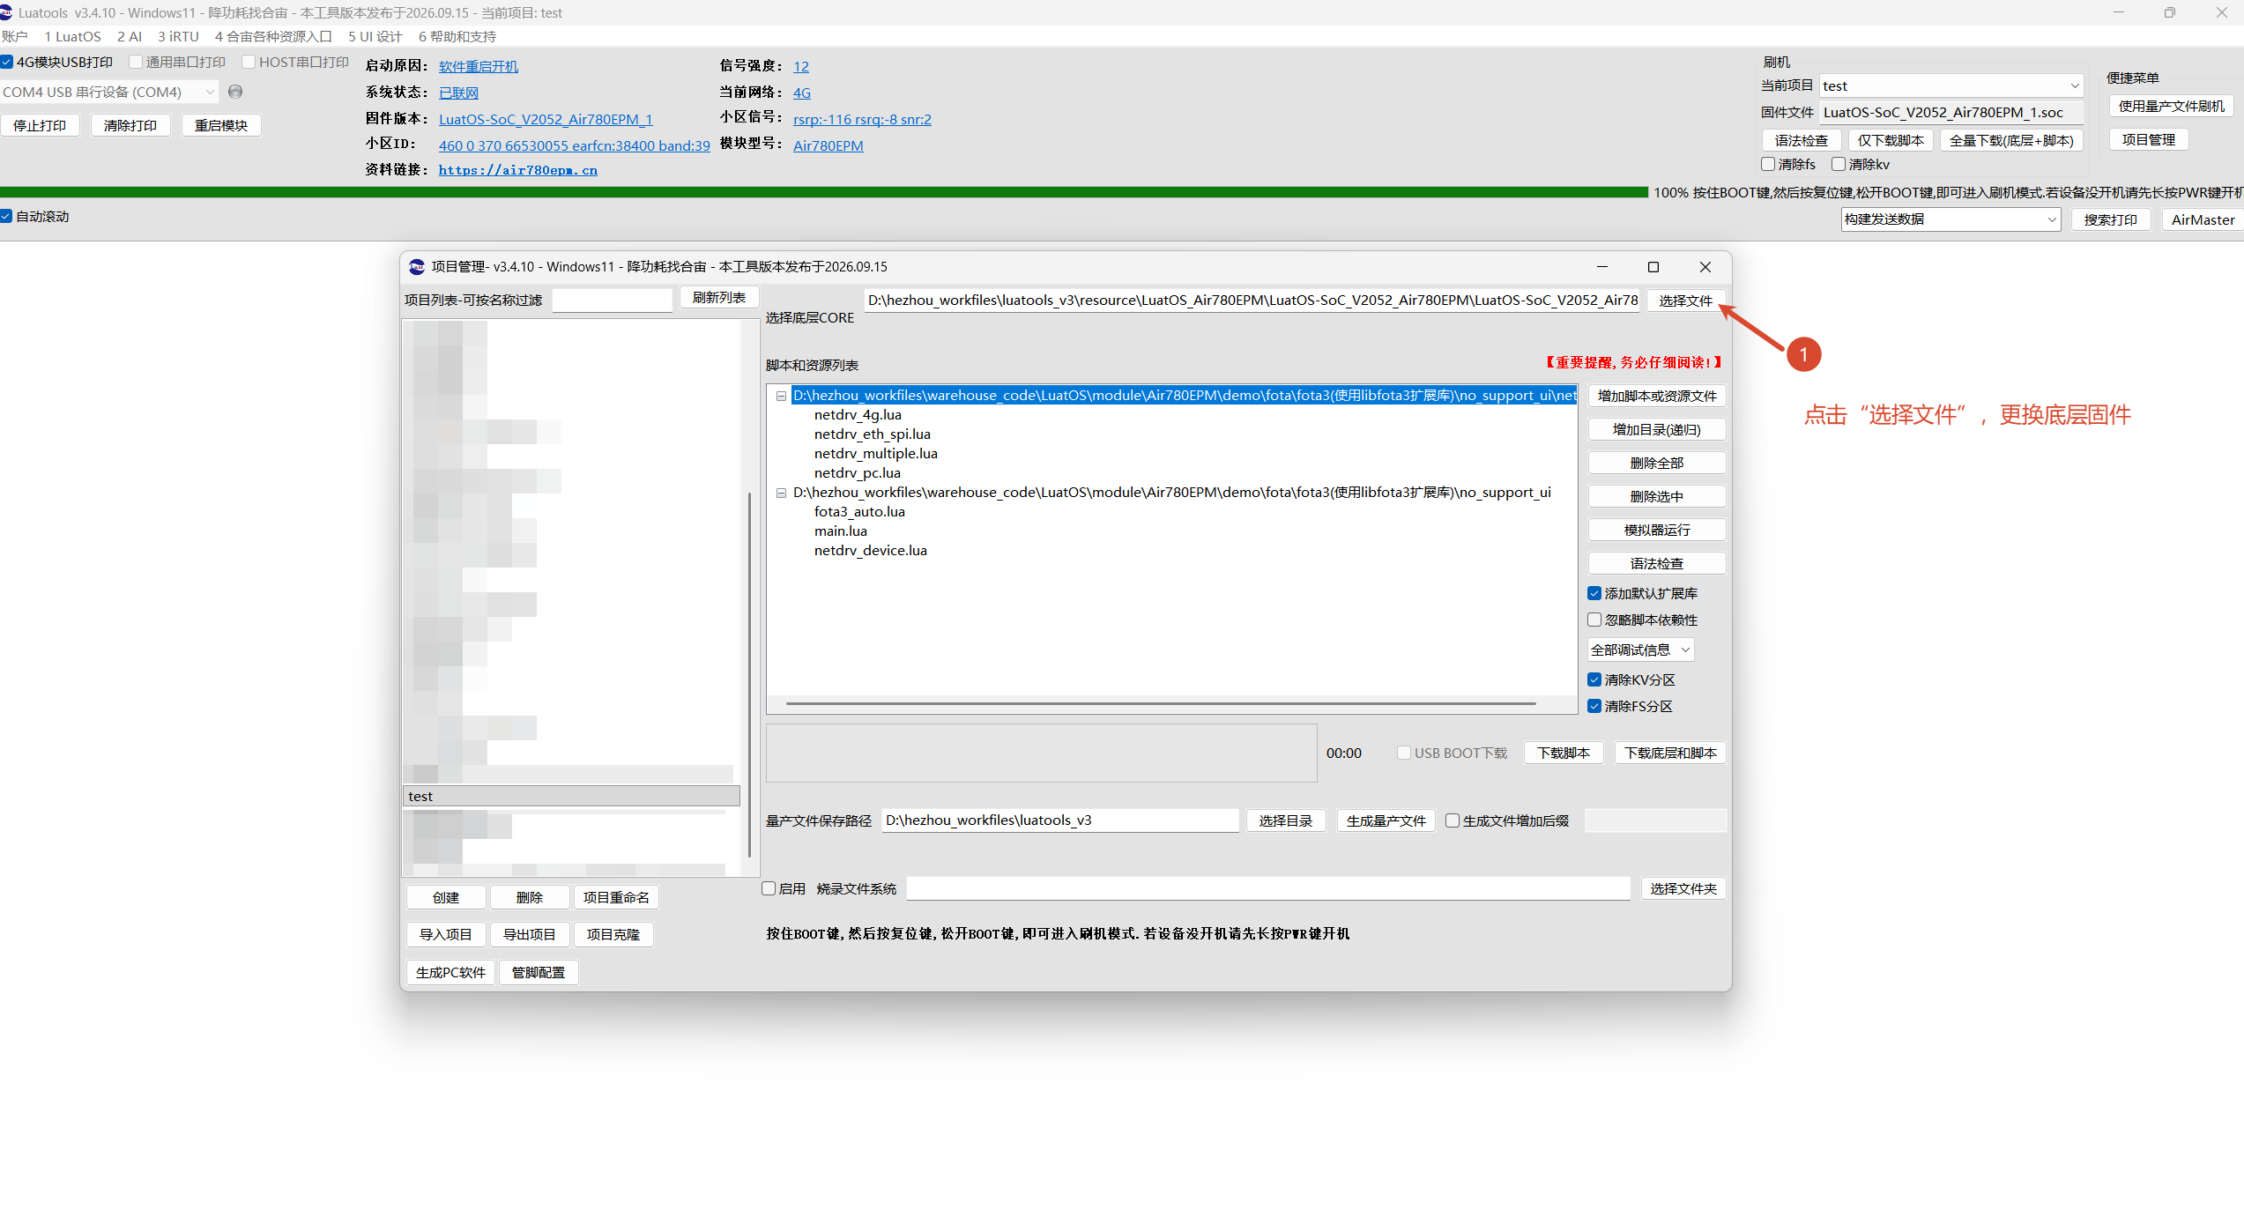Image resolution: width=2244 pixels, height=1210 pixels.
Task: Click the round icon beside COM4 dropdown
Action: click(x=235, y=92)
